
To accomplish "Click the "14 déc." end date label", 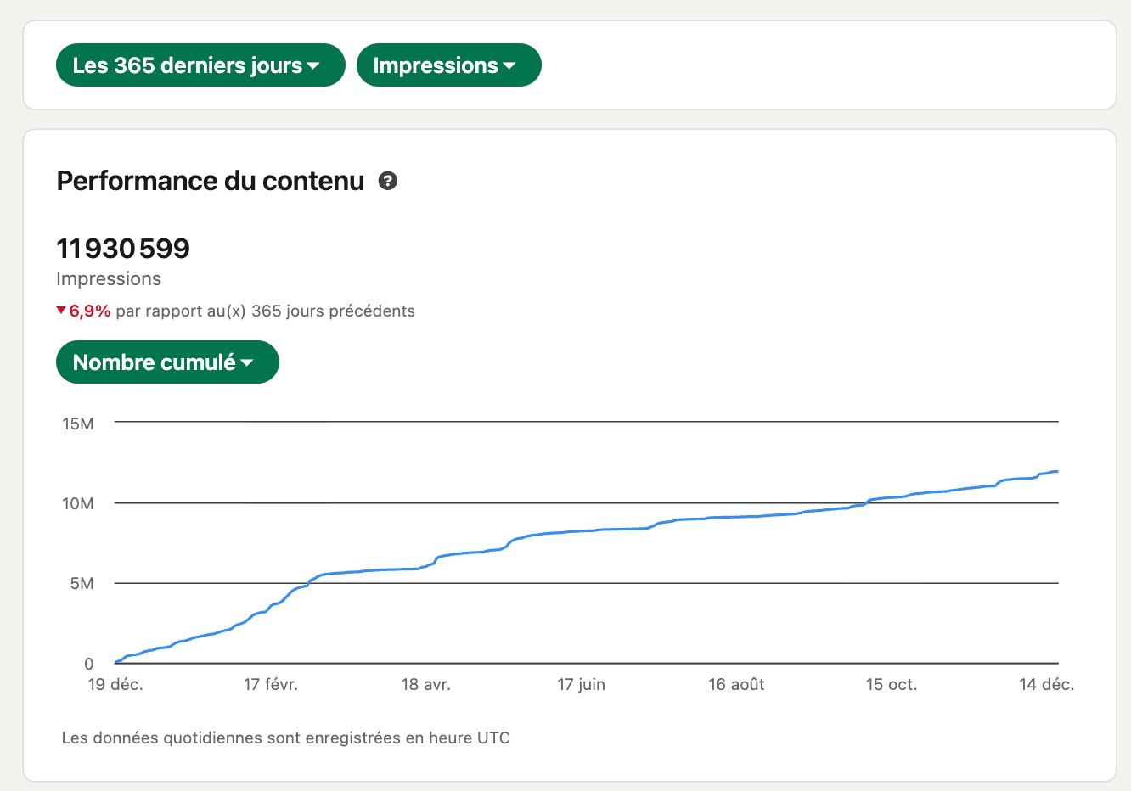I will tap(1047, 685).
